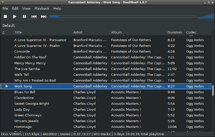Select The Jive Samba track
This screenshot has height=137, width=215.
(x=106, y=69)
